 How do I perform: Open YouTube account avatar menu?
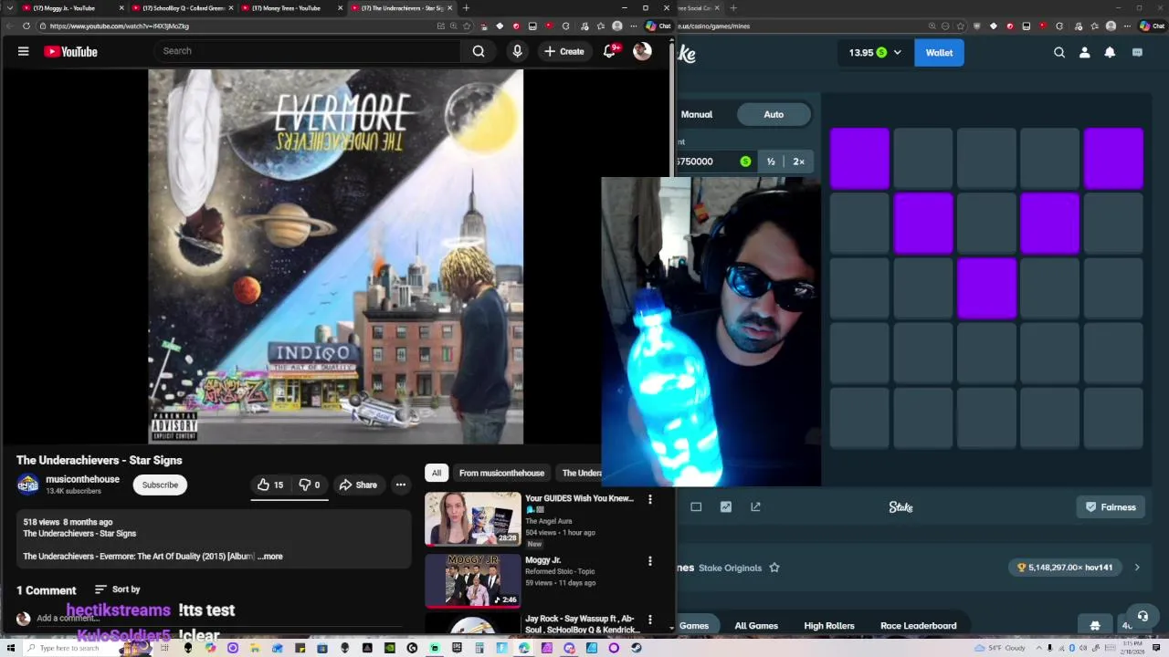[x=642, y=51]
